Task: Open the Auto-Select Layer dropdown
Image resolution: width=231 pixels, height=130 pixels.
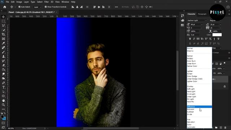Action: (x=38, y=7)
